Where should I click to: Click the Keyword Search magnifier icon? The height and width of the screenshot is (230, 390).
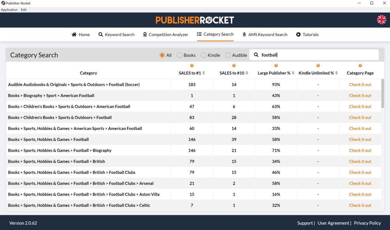click(x=101, y=34)
